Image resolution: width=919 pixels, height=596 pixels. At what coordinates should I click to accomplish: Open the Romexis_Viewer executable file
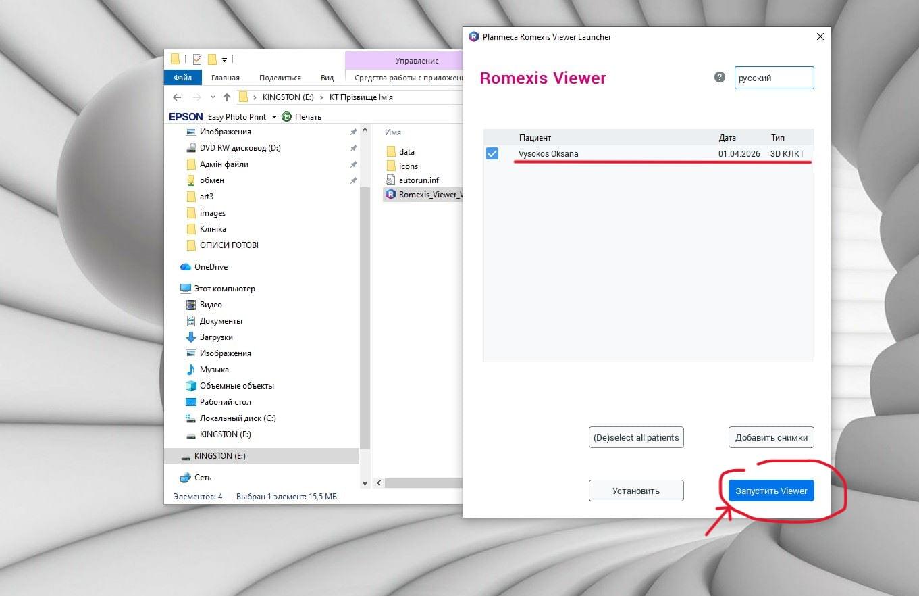tap(425, 195)
